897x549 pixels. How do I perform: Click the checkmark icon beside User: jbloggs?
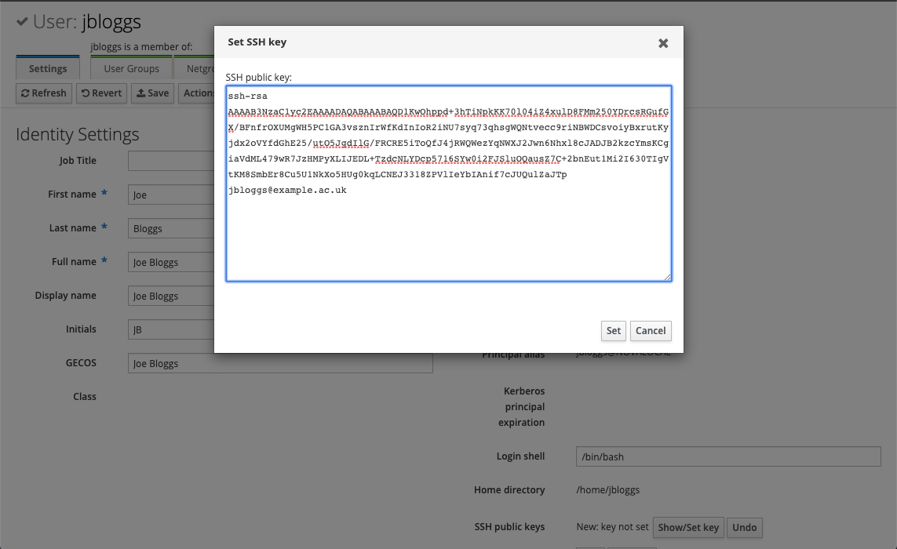tap(23, 22)
